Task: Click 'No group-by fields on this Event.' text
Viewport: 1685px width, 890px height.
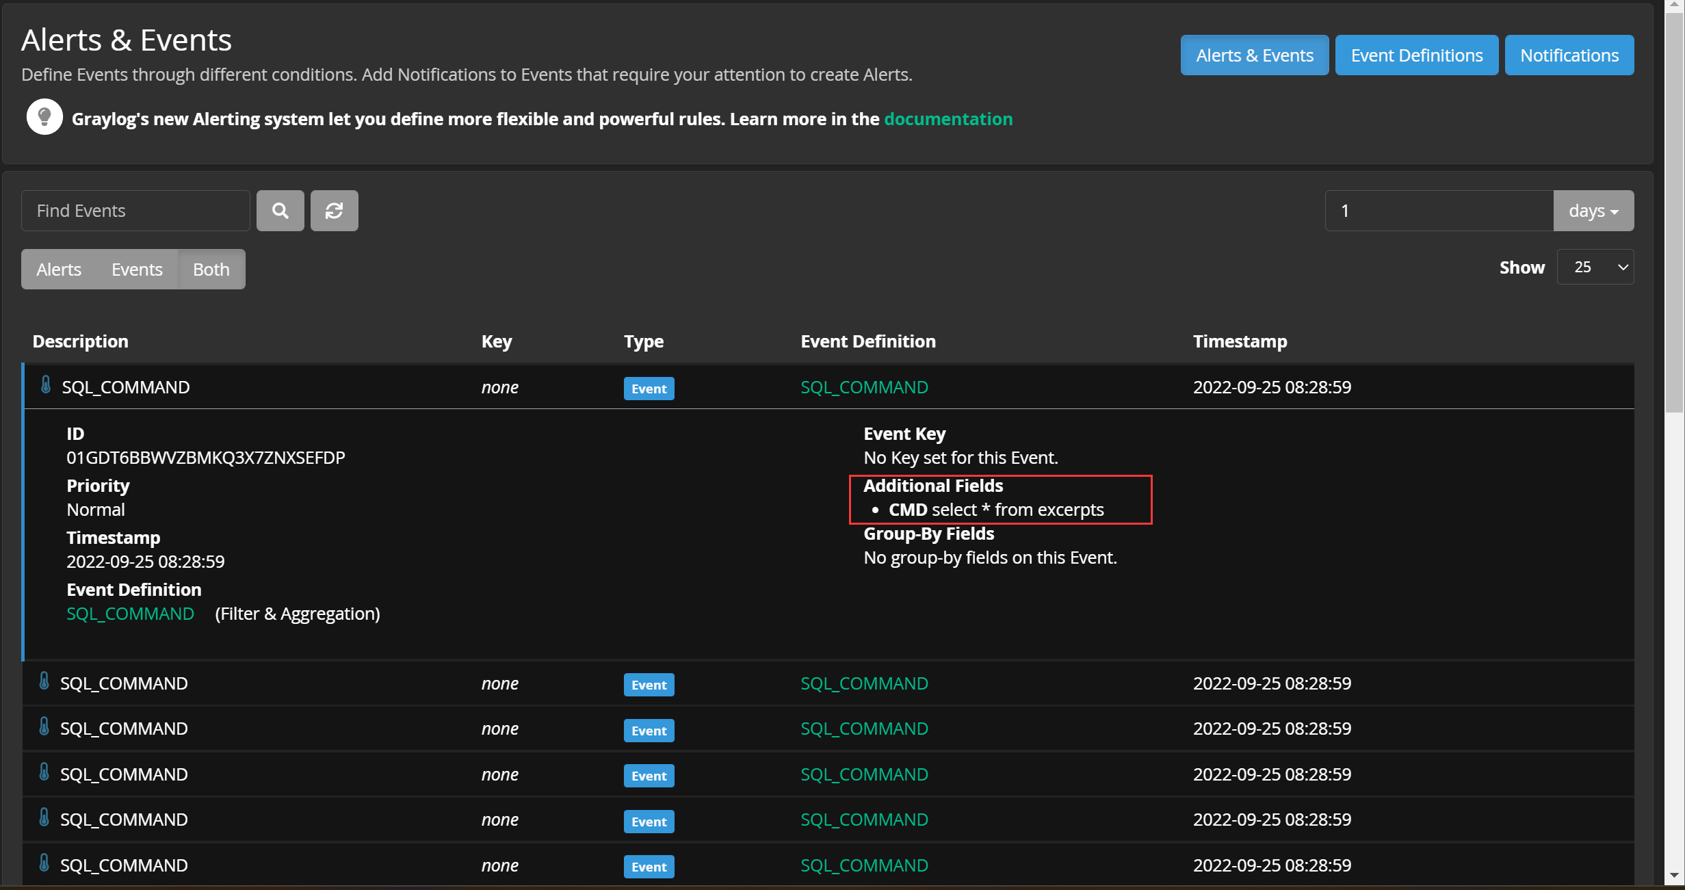Action: coord(990,558)
